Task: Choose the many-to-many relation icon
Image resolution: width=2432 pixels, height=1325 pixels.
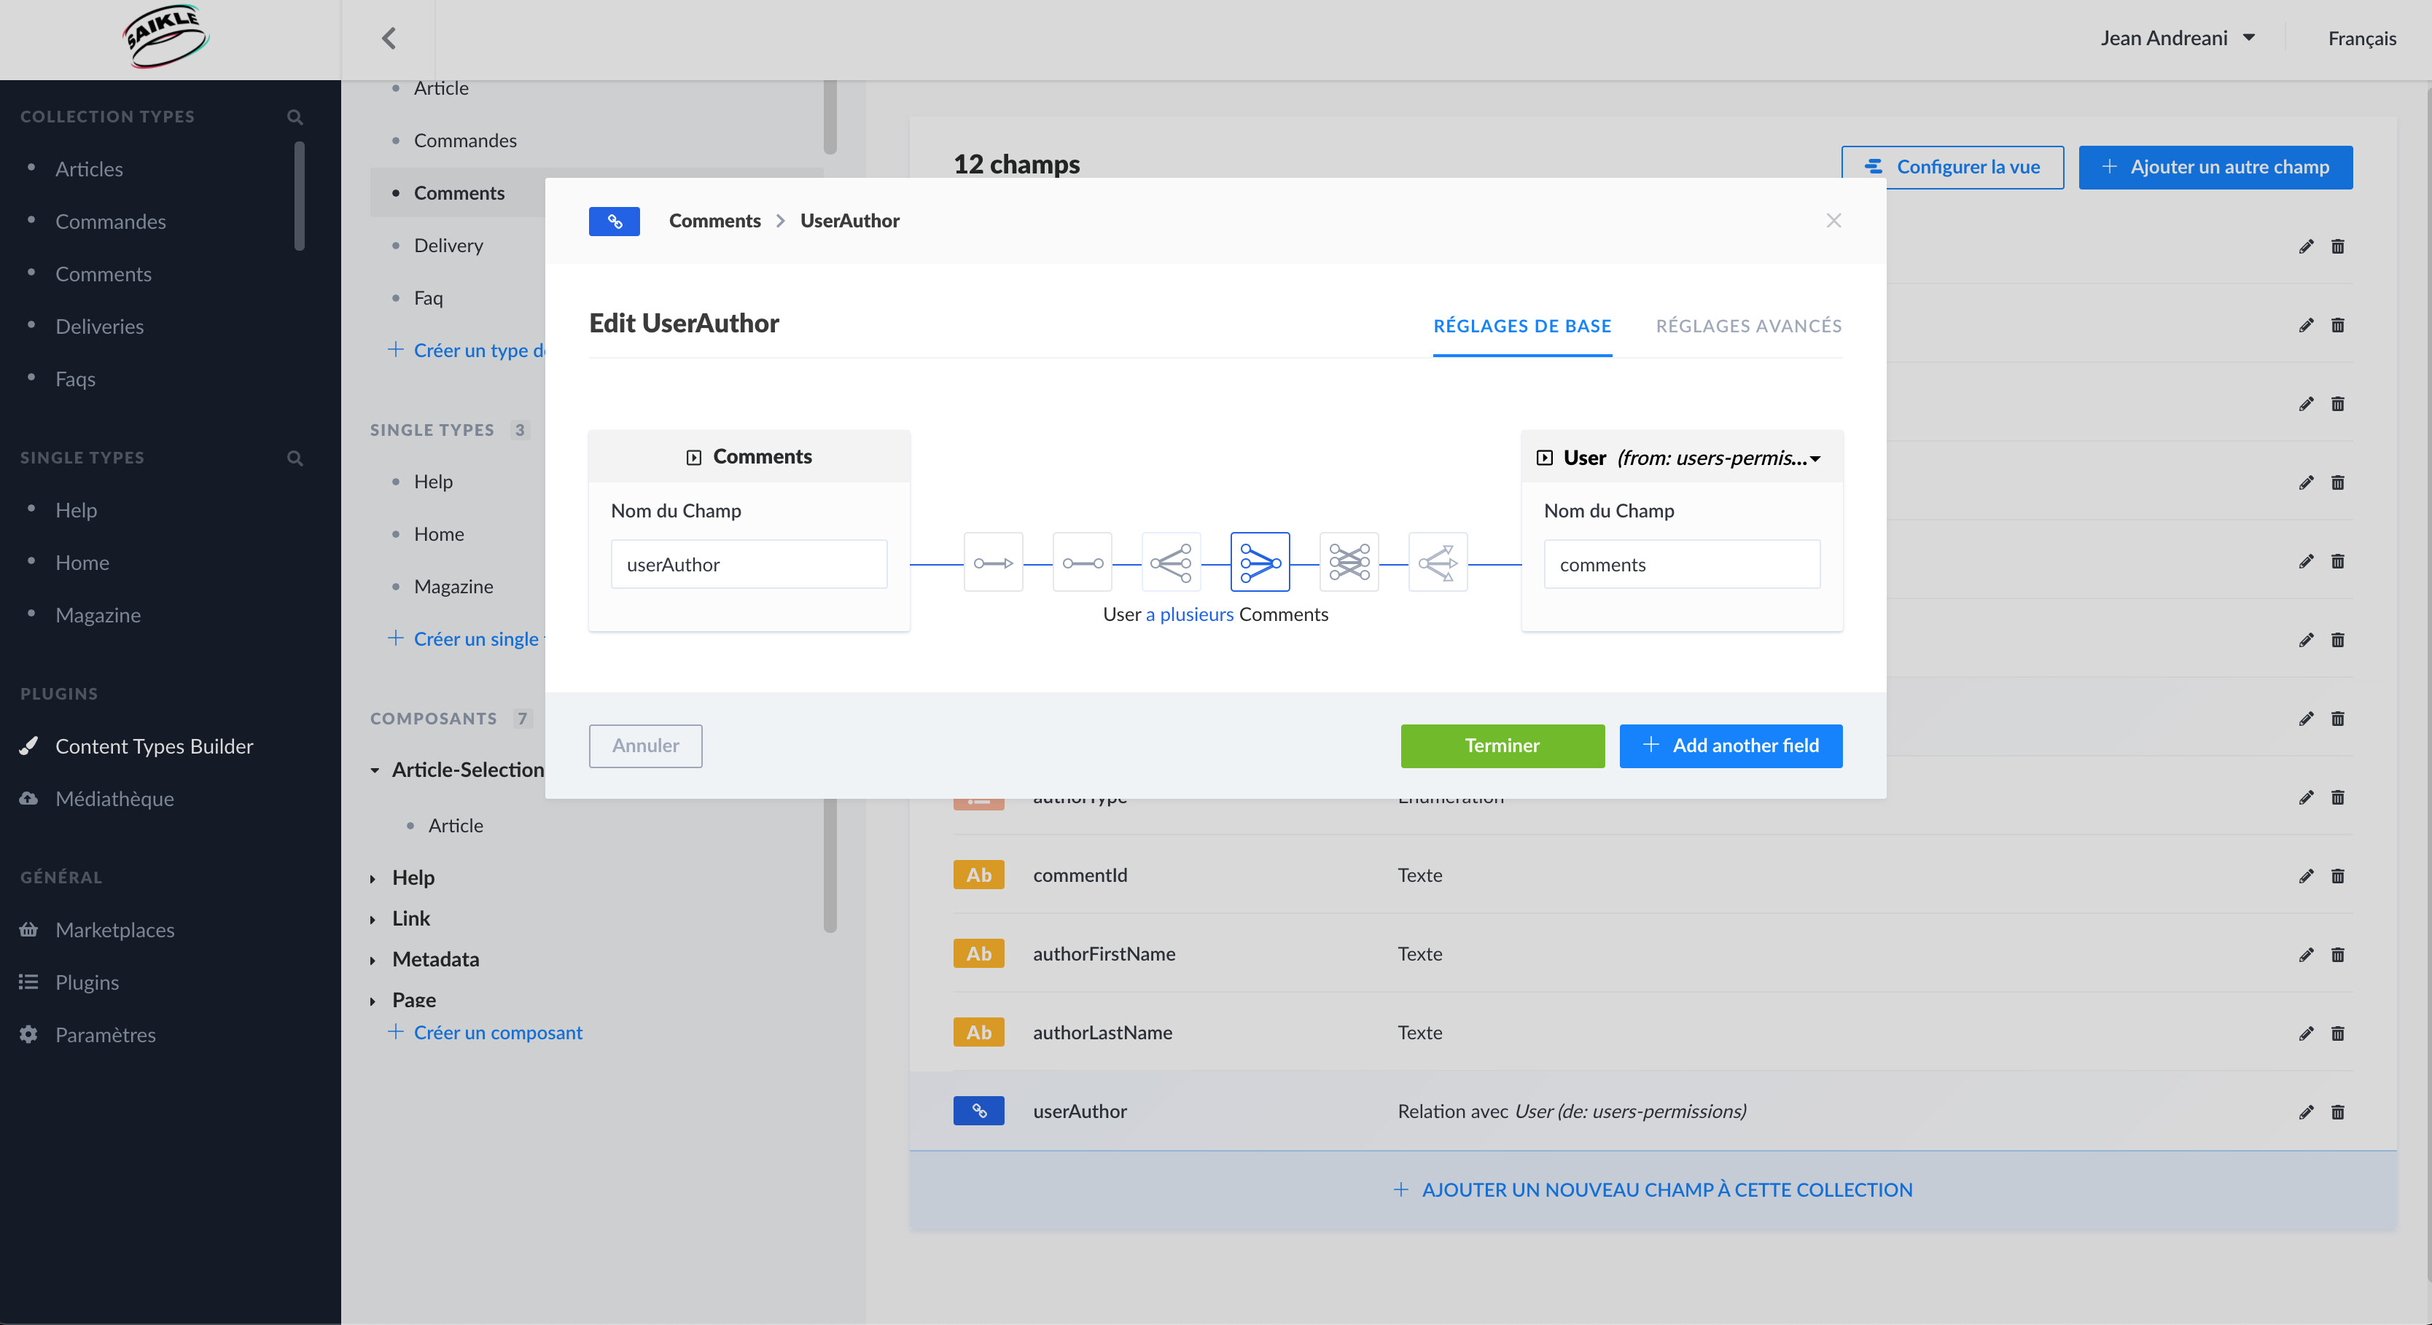Action: pyautogui.click(x=1348, y=563)
